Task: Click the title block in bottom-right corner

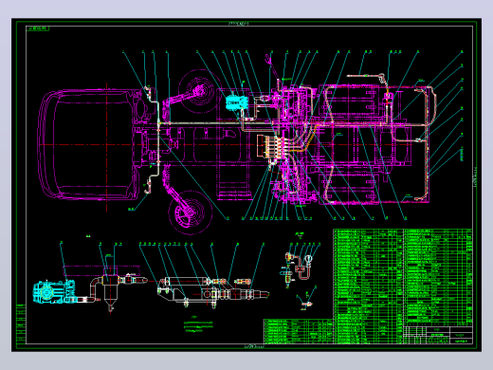Action: click(438, 335)
